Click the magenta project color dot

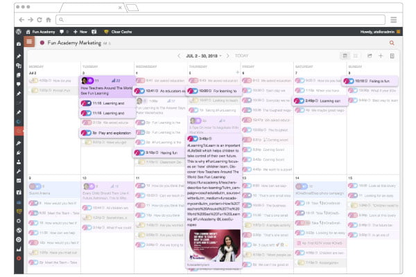42,43
